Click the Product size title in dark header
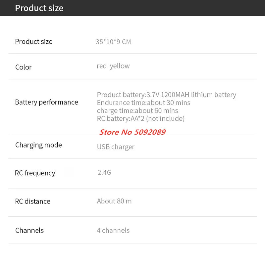The width and height of the screenshot is (265, 264). [39, 8]
